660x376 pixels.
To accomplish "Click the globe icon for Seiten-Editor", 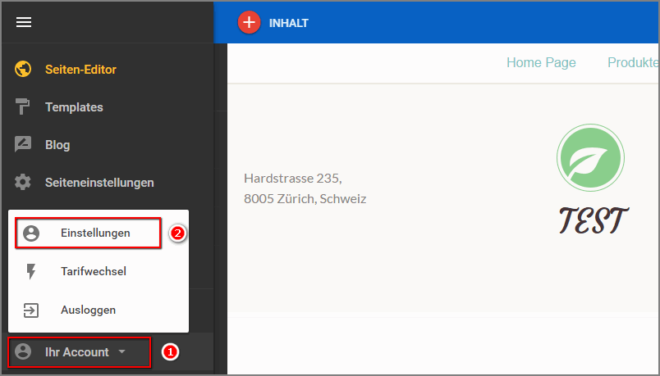I will coord(24,70).
